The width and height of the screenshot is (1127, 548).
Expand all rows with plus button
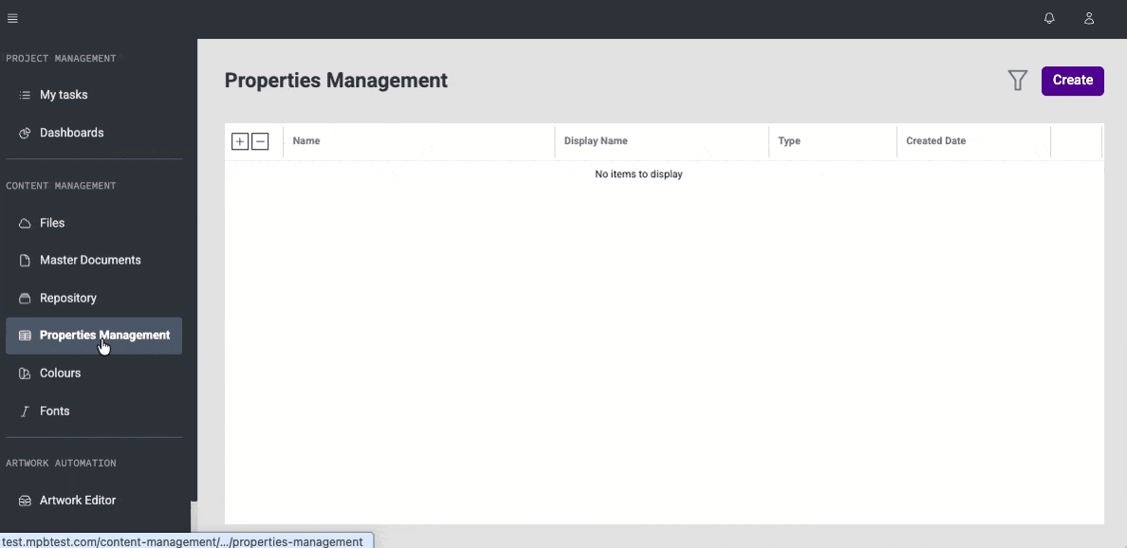click(x=240, y=141)
